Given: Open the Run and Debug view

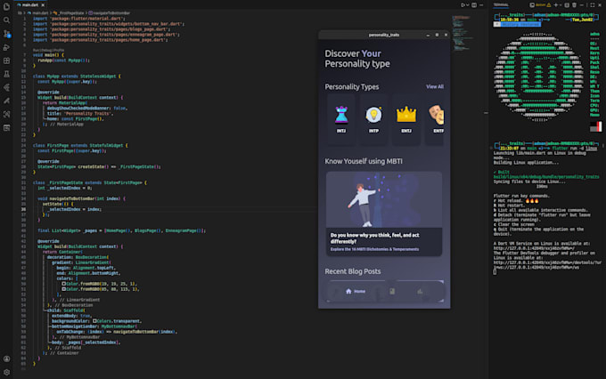Looking at the screenshot, I should pyautogui.click(x=6, y=47).
